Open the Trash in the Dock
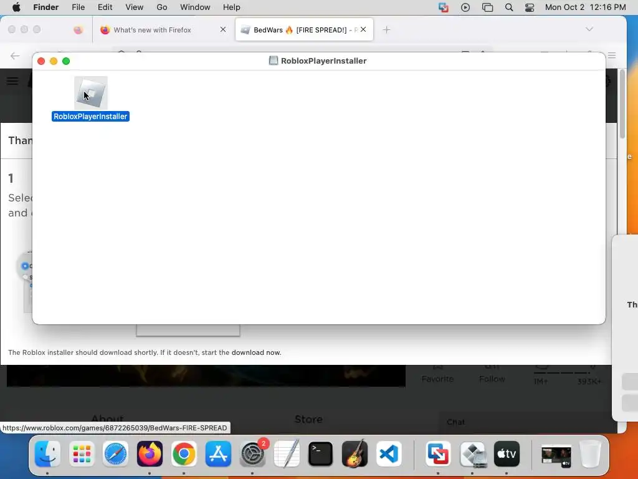 click(590, 454)
